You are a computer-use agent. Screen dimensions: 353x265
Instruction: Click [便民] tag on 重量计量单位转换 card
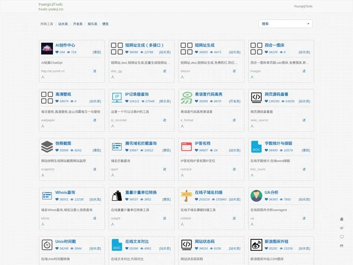click(166, 199)
